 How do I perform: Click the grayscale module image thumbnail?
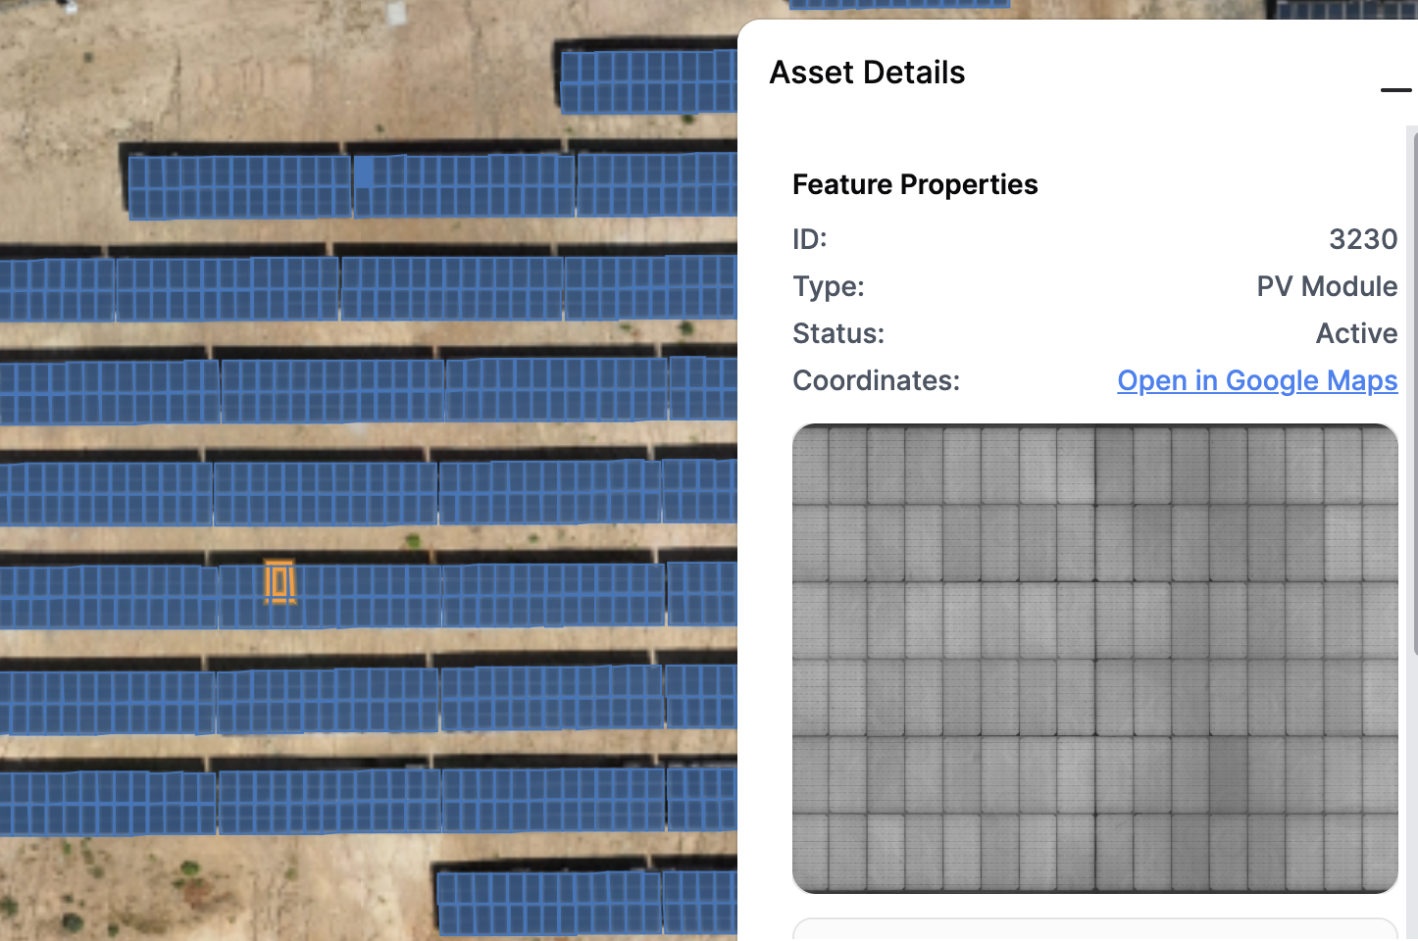click(x=1094, y=658)
